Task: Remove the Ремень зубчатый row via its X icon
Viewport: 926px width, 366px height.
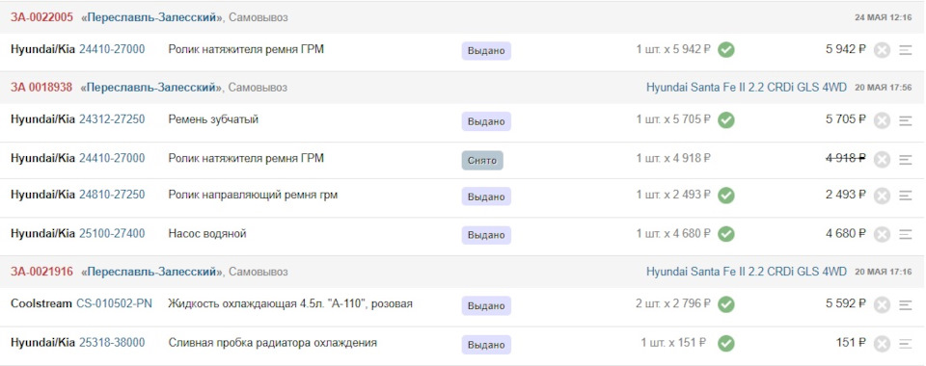Action: (x=882, y=120)
